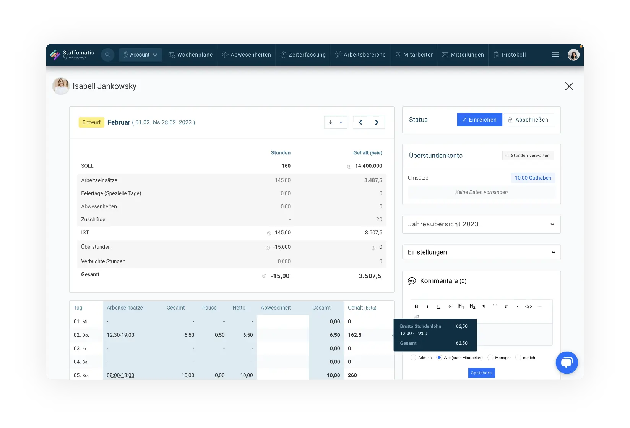Open the Account dropdown
Image resolution: width=630 pixels, height=428 pixels.
(x=140, y=55)
